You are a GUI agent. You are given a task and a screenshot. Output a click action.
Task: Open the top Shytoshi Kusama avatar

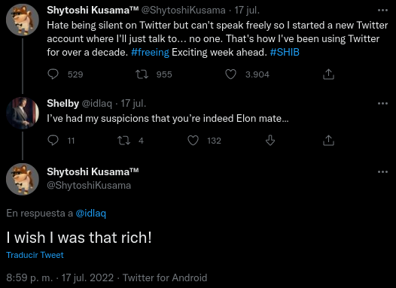tap(23, 20)
